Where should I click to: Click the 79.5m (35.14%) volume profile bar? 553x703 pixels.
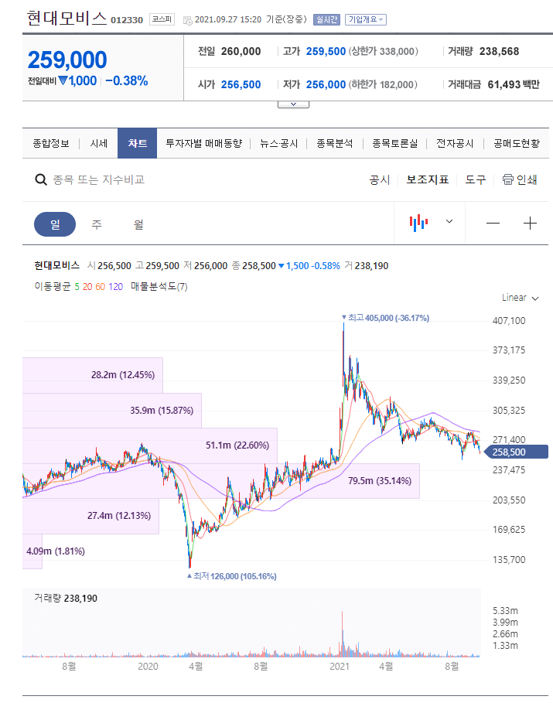pyautogui.click(x=221, y=480)
